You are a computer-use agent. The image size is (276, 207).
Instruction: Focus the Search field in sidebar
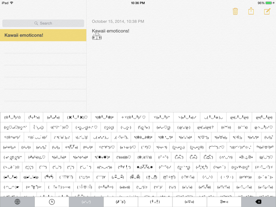point(43,23)
